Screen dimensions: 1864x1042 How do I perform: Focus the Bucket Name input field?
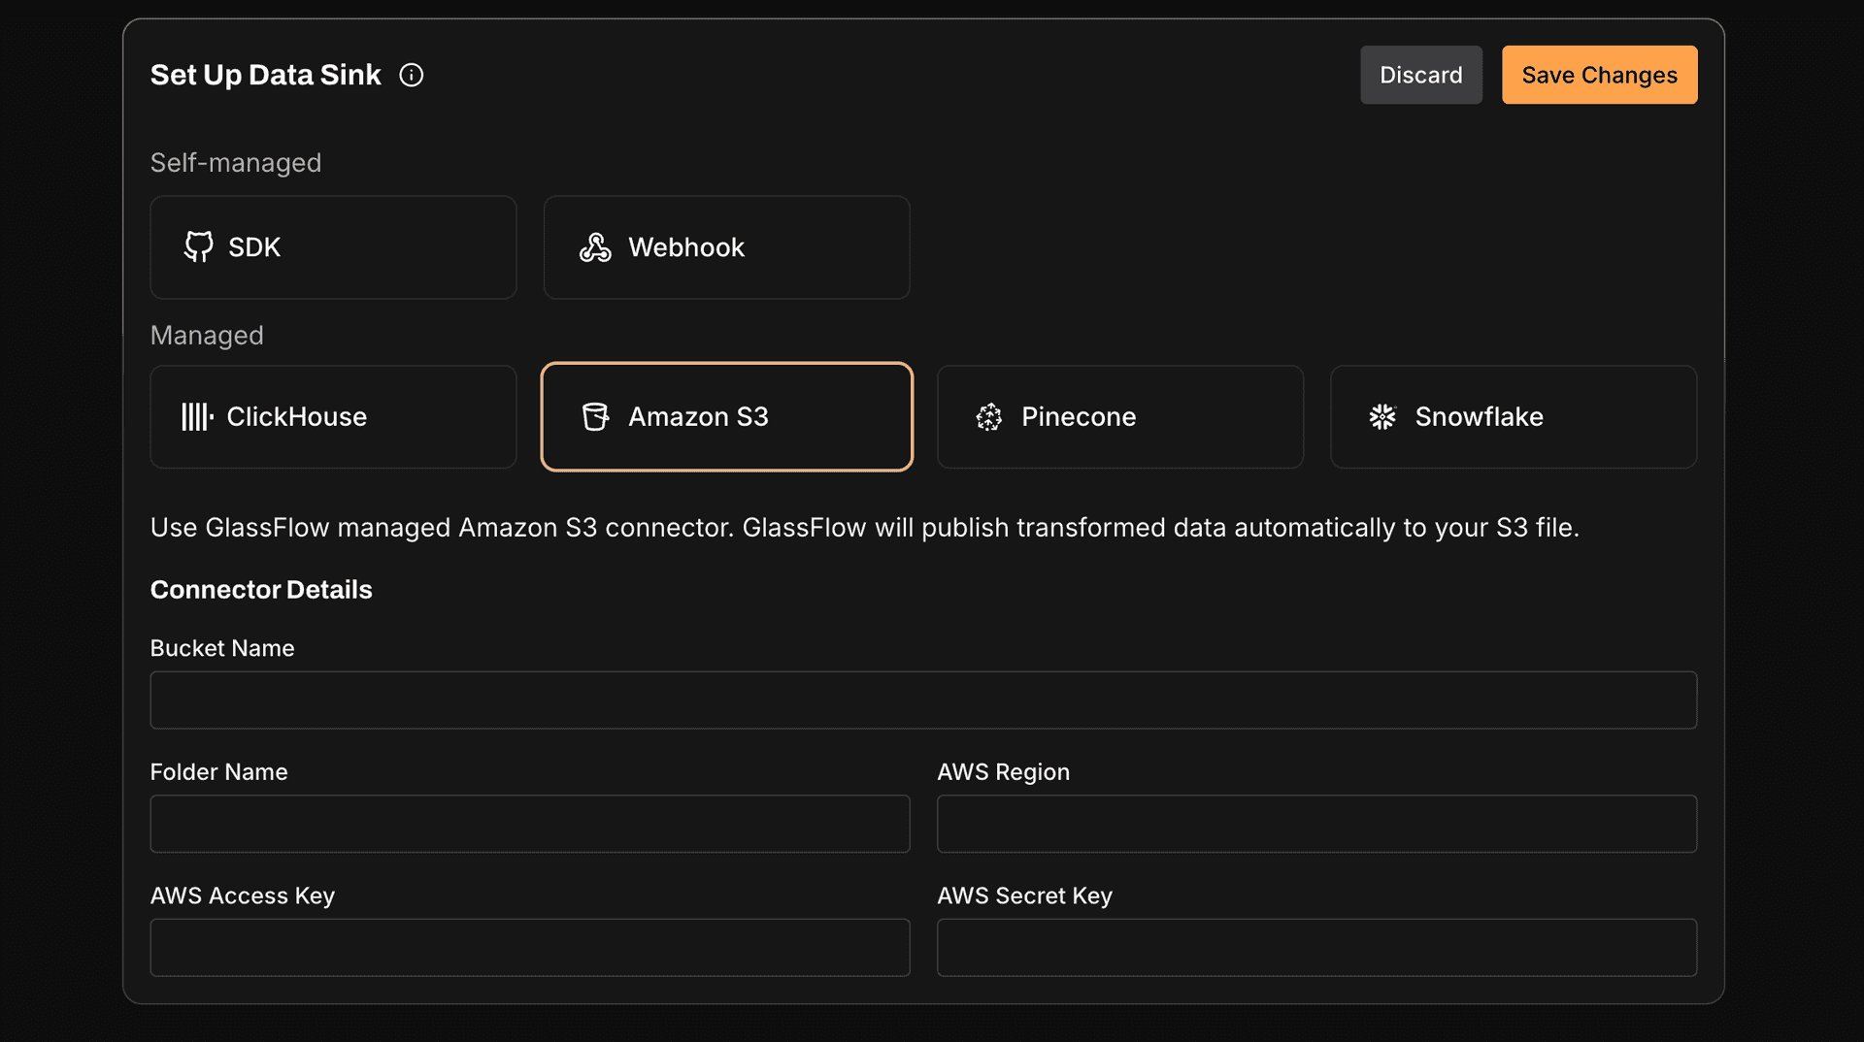coord(923,700)
